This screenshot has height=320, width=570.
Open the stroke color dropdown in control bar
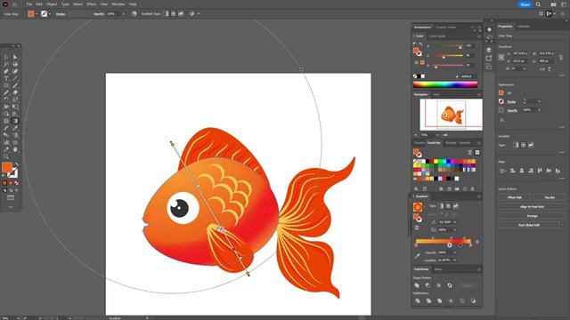click(50, 14)
